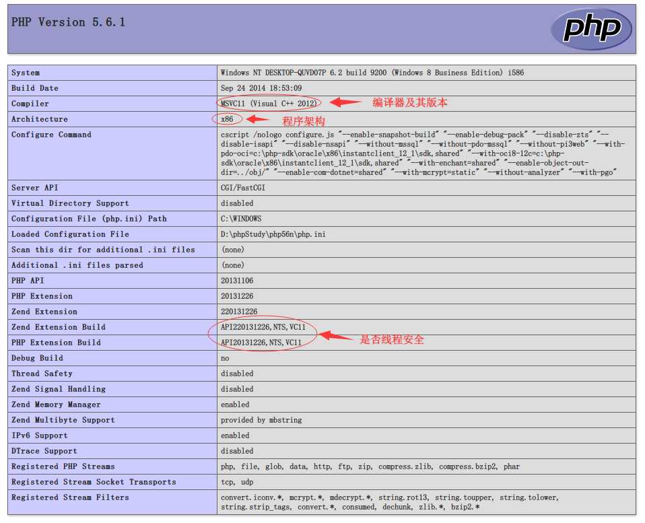Select enabled value for IPv6 Support
Screen dimensions: 645x523
tap(235, 435)
